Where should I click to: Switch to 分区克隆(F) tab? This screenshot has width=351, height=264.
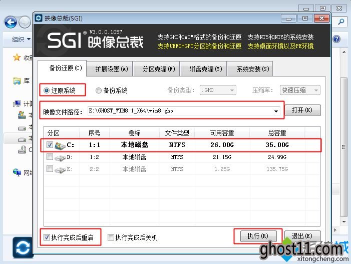(156, 69)
